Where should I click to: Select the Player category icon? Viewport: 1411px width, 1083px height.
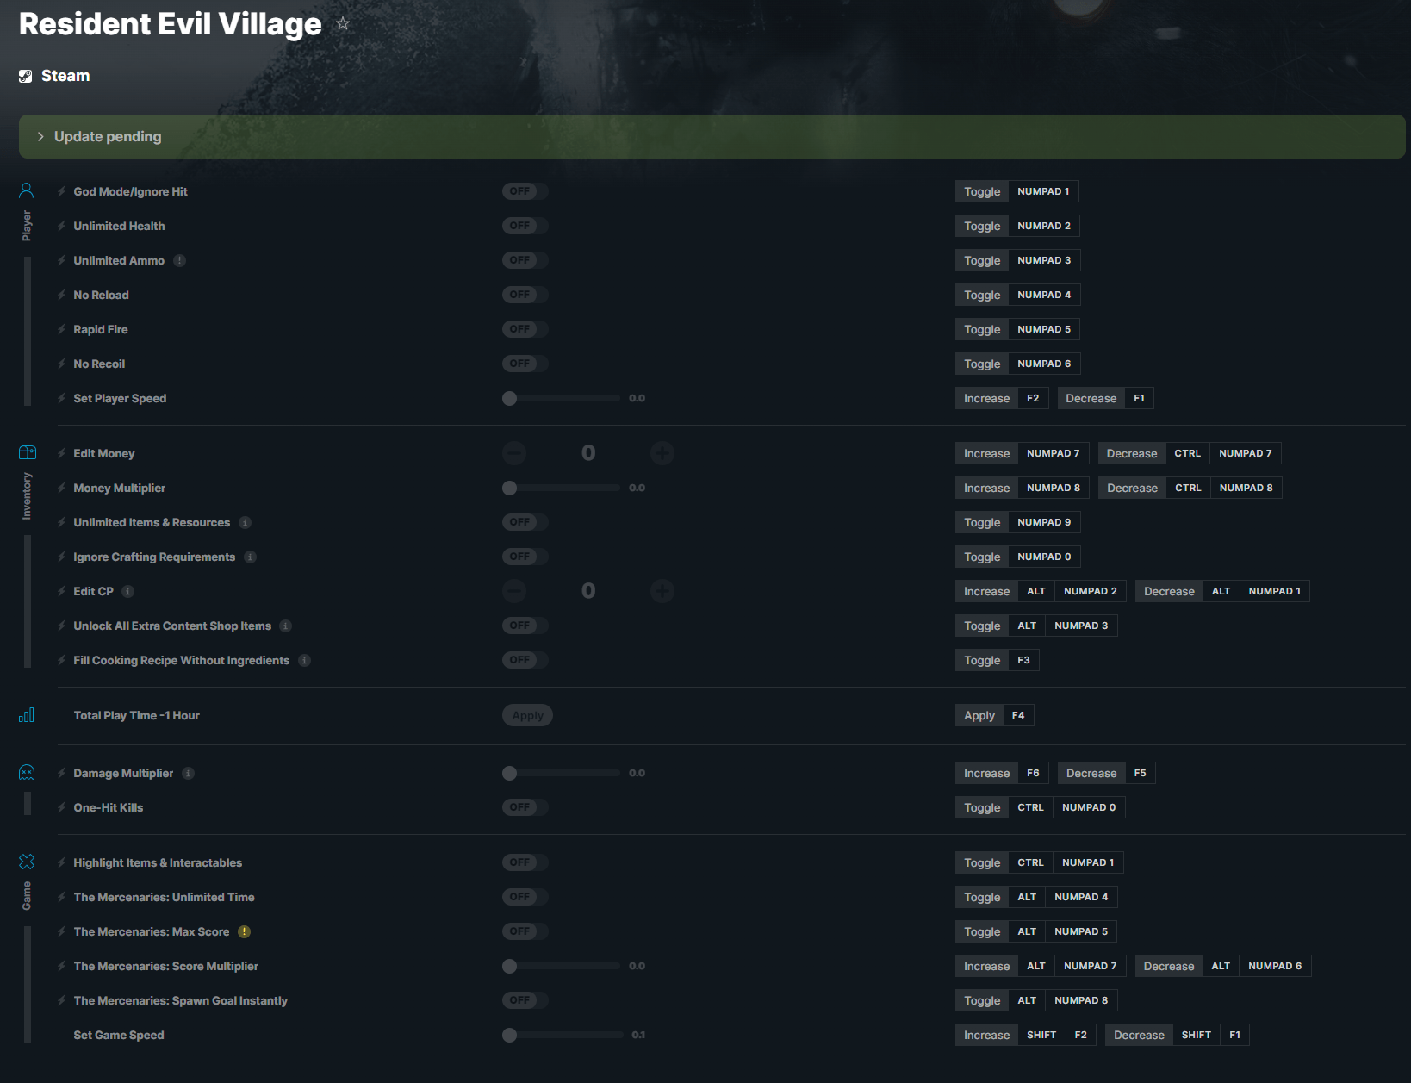click(27, 190)
